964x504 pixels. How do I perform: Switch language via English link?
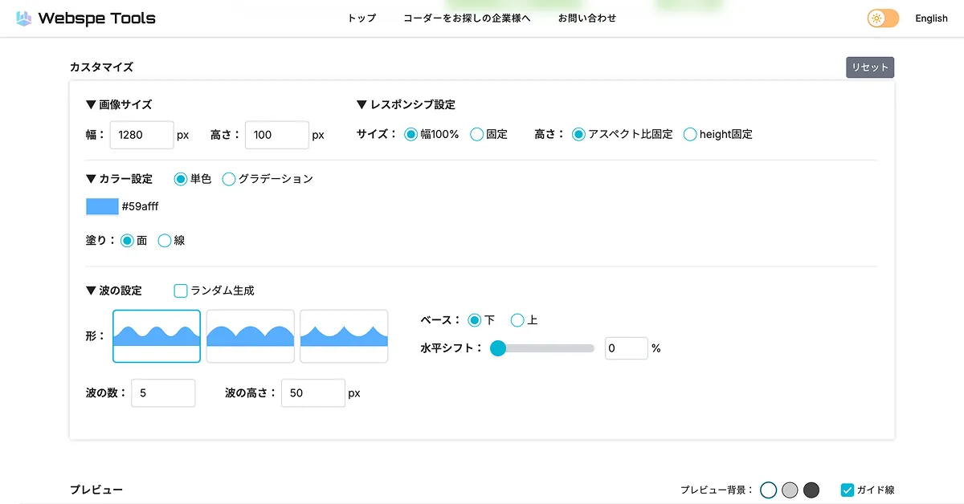click(931, 18)
